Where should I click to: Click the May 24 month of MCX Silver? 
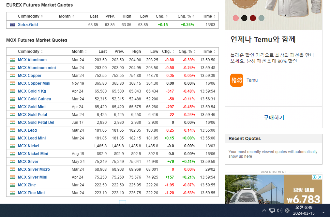(78, 162)
